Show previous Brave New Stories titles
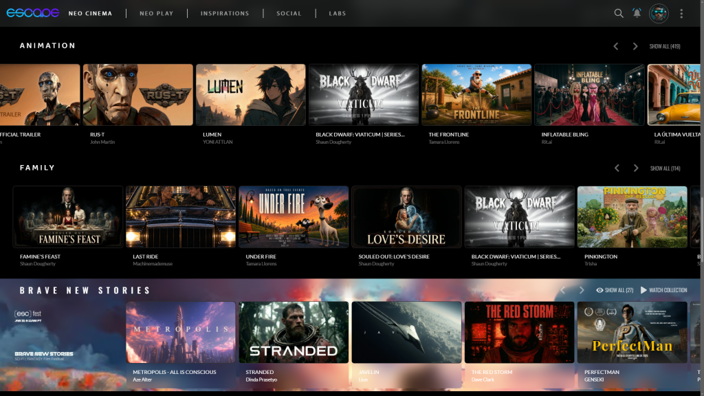704x396 pixels. point(562,290)
